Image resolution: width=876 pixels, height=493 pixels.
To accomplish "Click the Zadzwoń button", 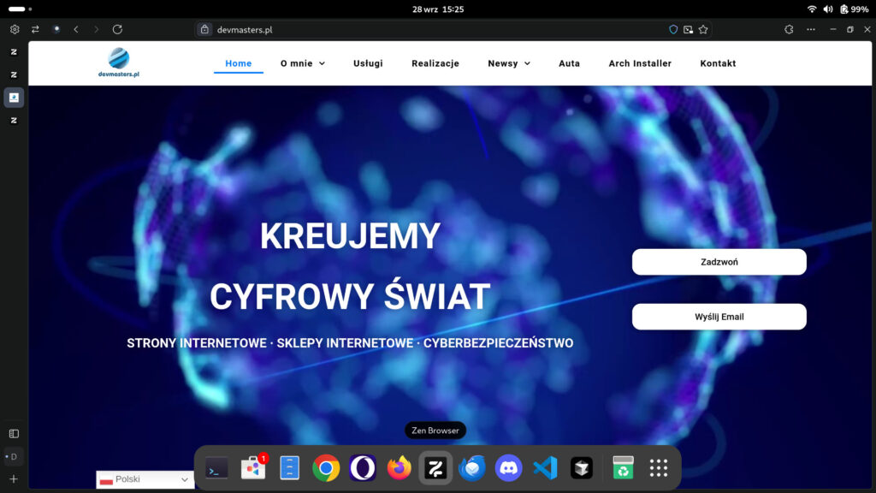I will point(719,262).
